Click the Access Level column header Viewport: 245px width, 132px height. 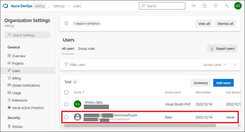[173, 92]
